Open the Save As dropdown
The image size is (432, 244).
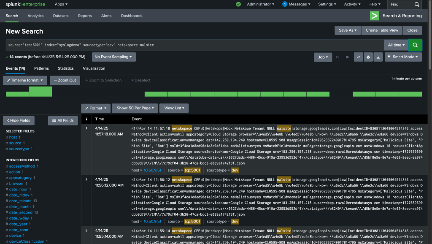[x=348, y=30]
